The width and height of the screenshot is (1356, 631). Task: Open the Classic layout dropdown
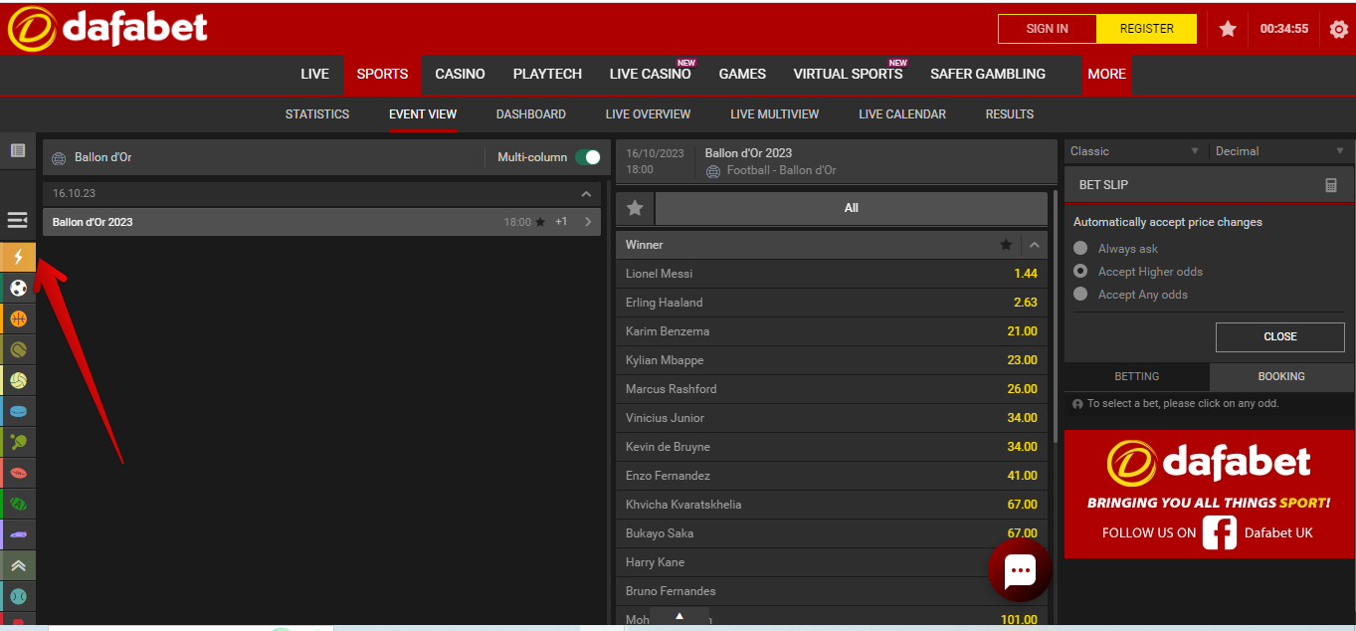point(1135,151)
